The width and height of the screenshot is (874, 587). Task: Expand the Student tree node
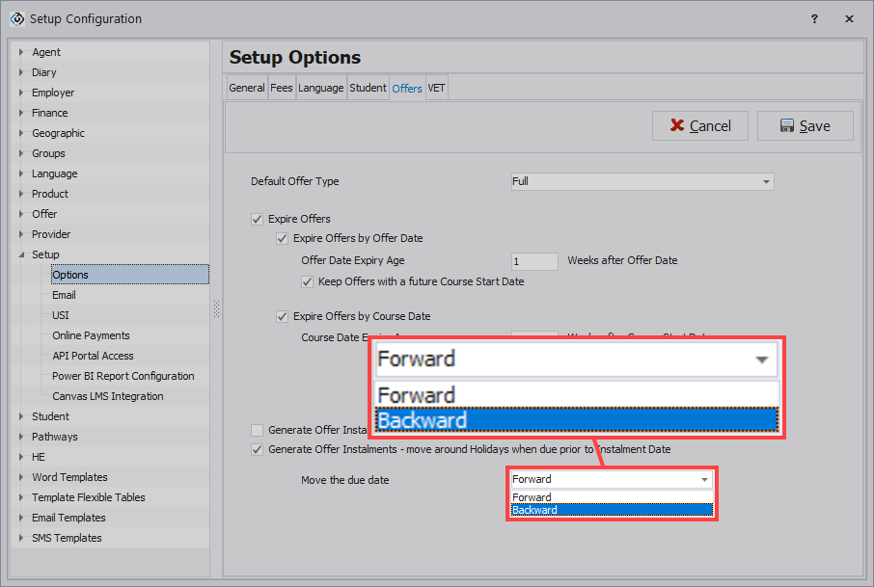[21, 416]
